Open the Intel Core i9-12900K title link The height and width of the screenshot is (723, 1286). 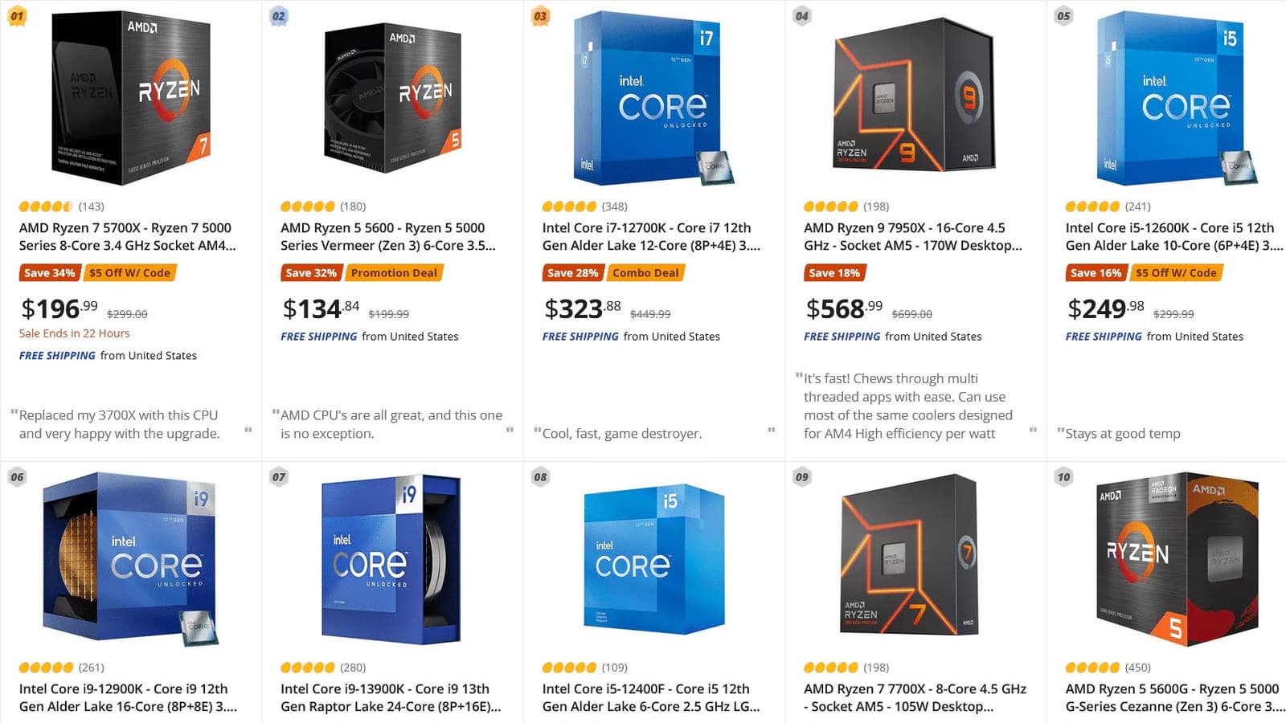[127, 697]
